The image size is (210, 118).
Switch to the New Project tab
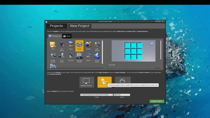tap(80, 26)
